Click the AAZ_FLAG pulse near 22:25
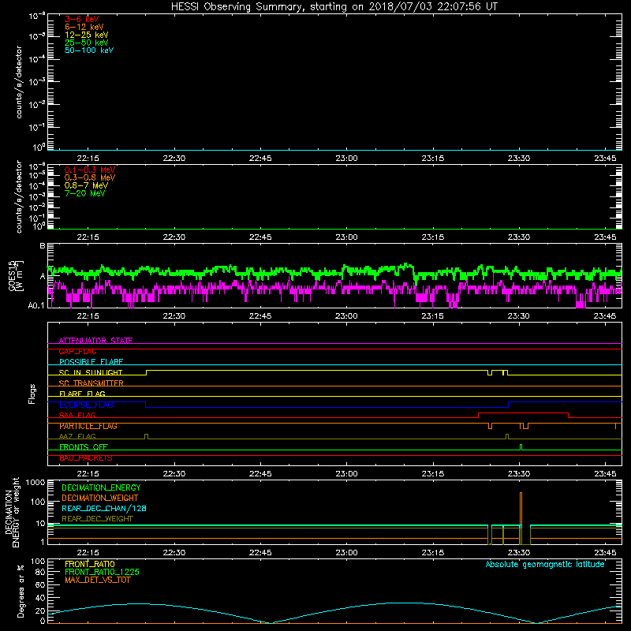Screen dimensions: 631x631 [146, 437]
